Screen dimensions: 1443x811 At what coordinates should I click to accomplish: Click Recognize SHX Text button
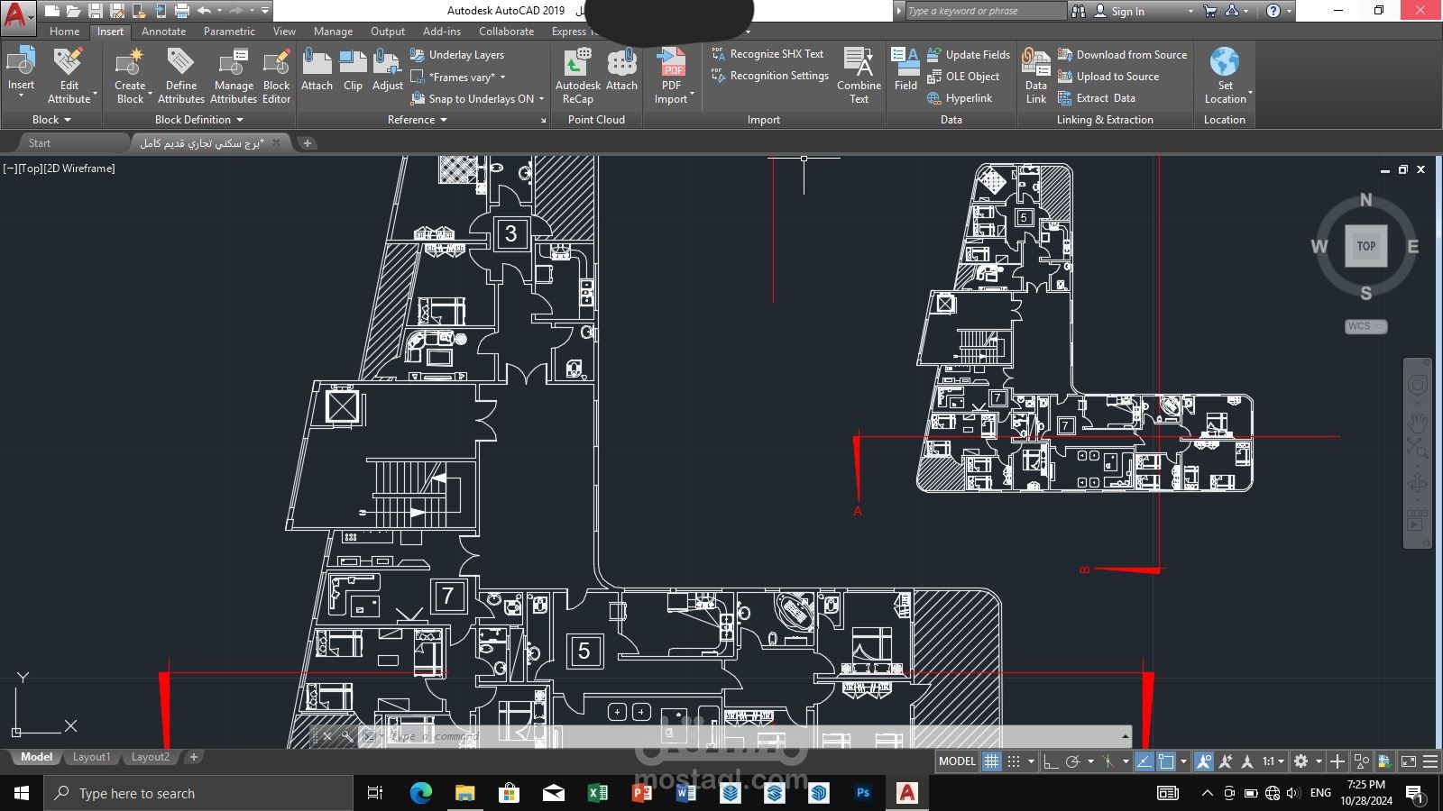(x=767, y=54)
